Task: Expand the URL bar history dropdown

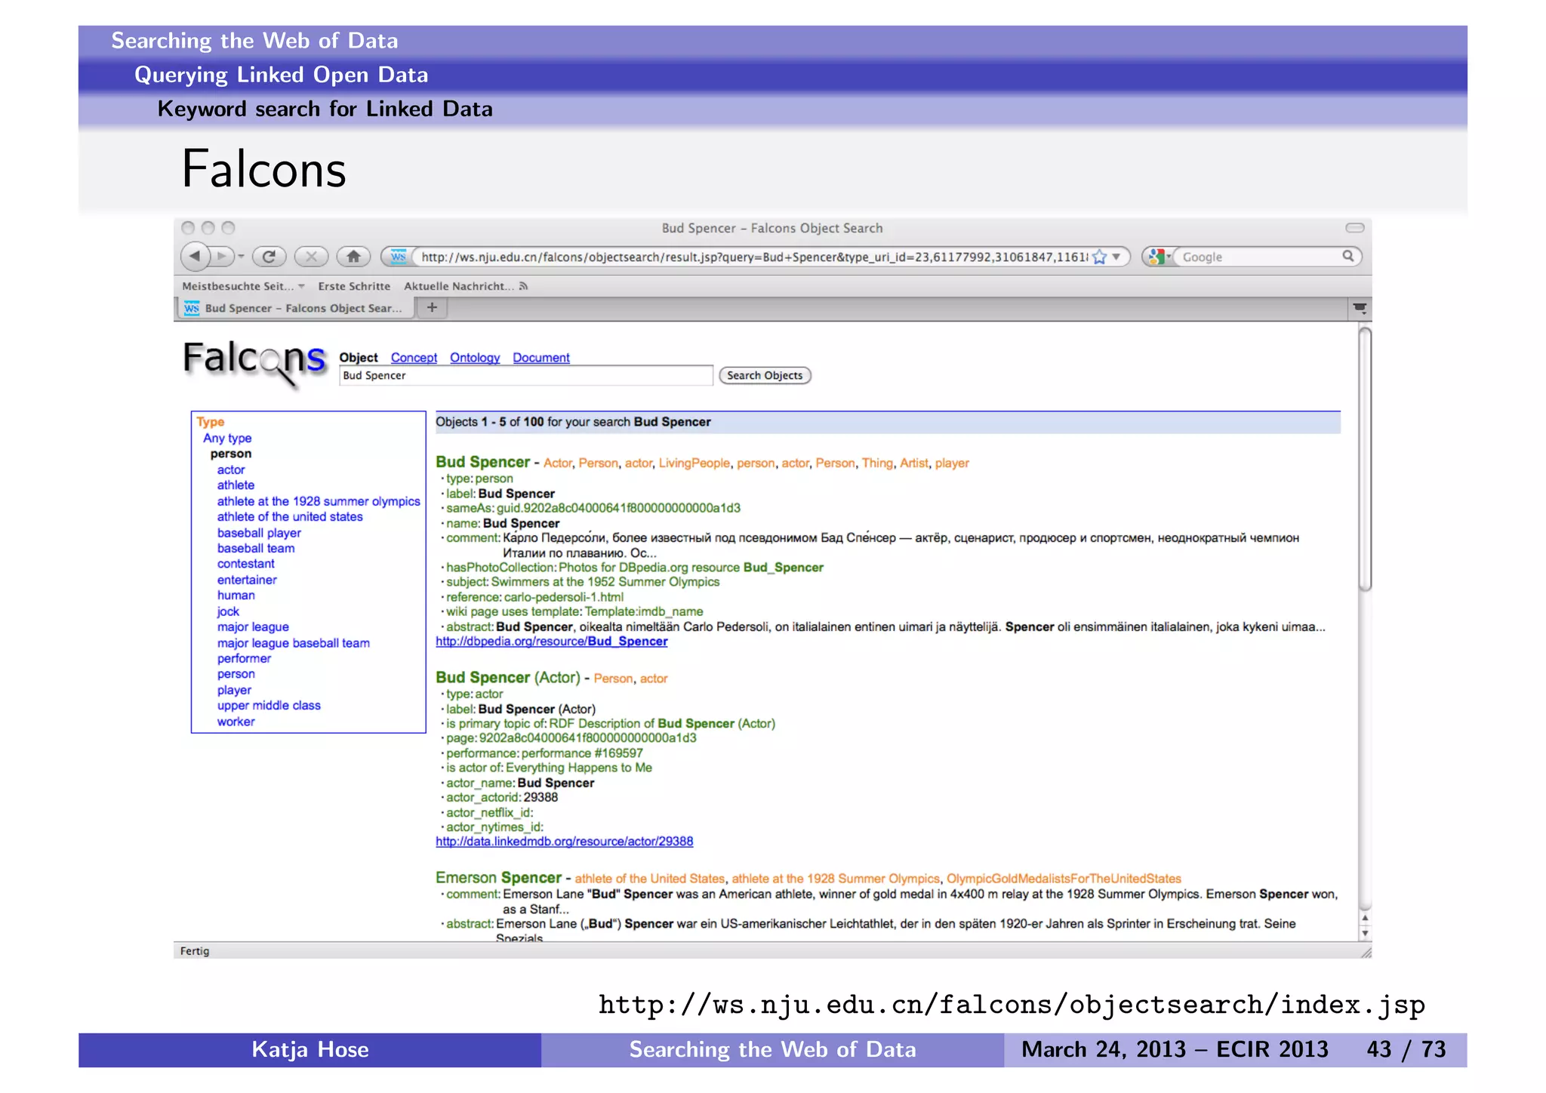Action: coord(1116,257)
